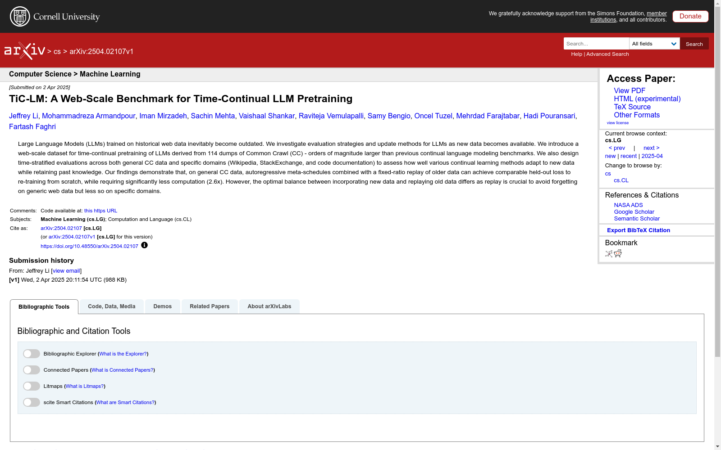Open the recent listings link
The image size is (721, 450).
tap(629, 156)
